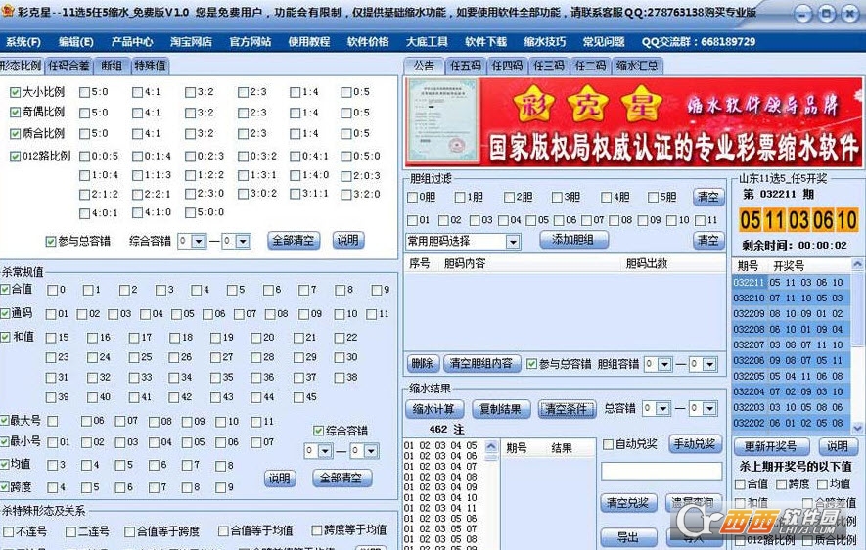Screen dimensions: 866x550
Task: Click the 清空胆组内容 button
Action: tap(481, 363)
